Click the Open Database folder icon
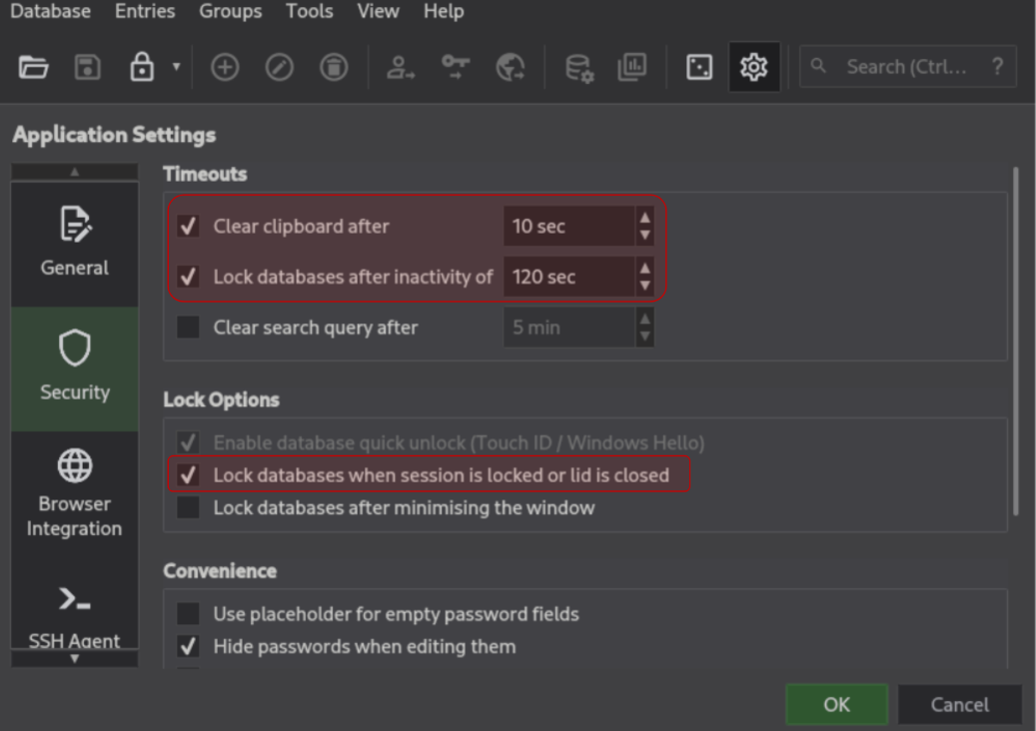The width and height of the screenshot is (1036, 731). click(x=34, y=68)
